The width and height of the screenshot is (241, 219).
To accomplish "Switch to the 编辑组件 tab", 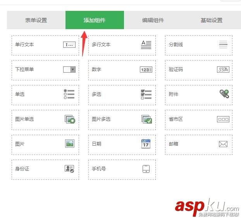I will coord(153,20).
